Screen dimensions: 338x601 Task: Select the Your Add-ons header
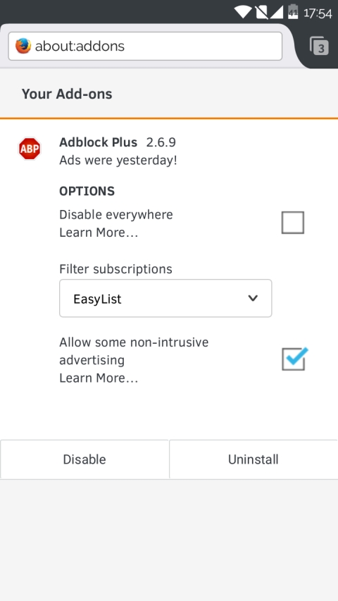tap(67, 94)
